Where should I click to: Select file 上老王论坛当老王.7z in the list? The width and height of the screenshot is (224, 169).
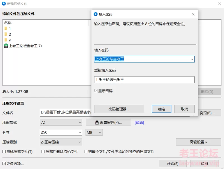[x=25, y=46]
